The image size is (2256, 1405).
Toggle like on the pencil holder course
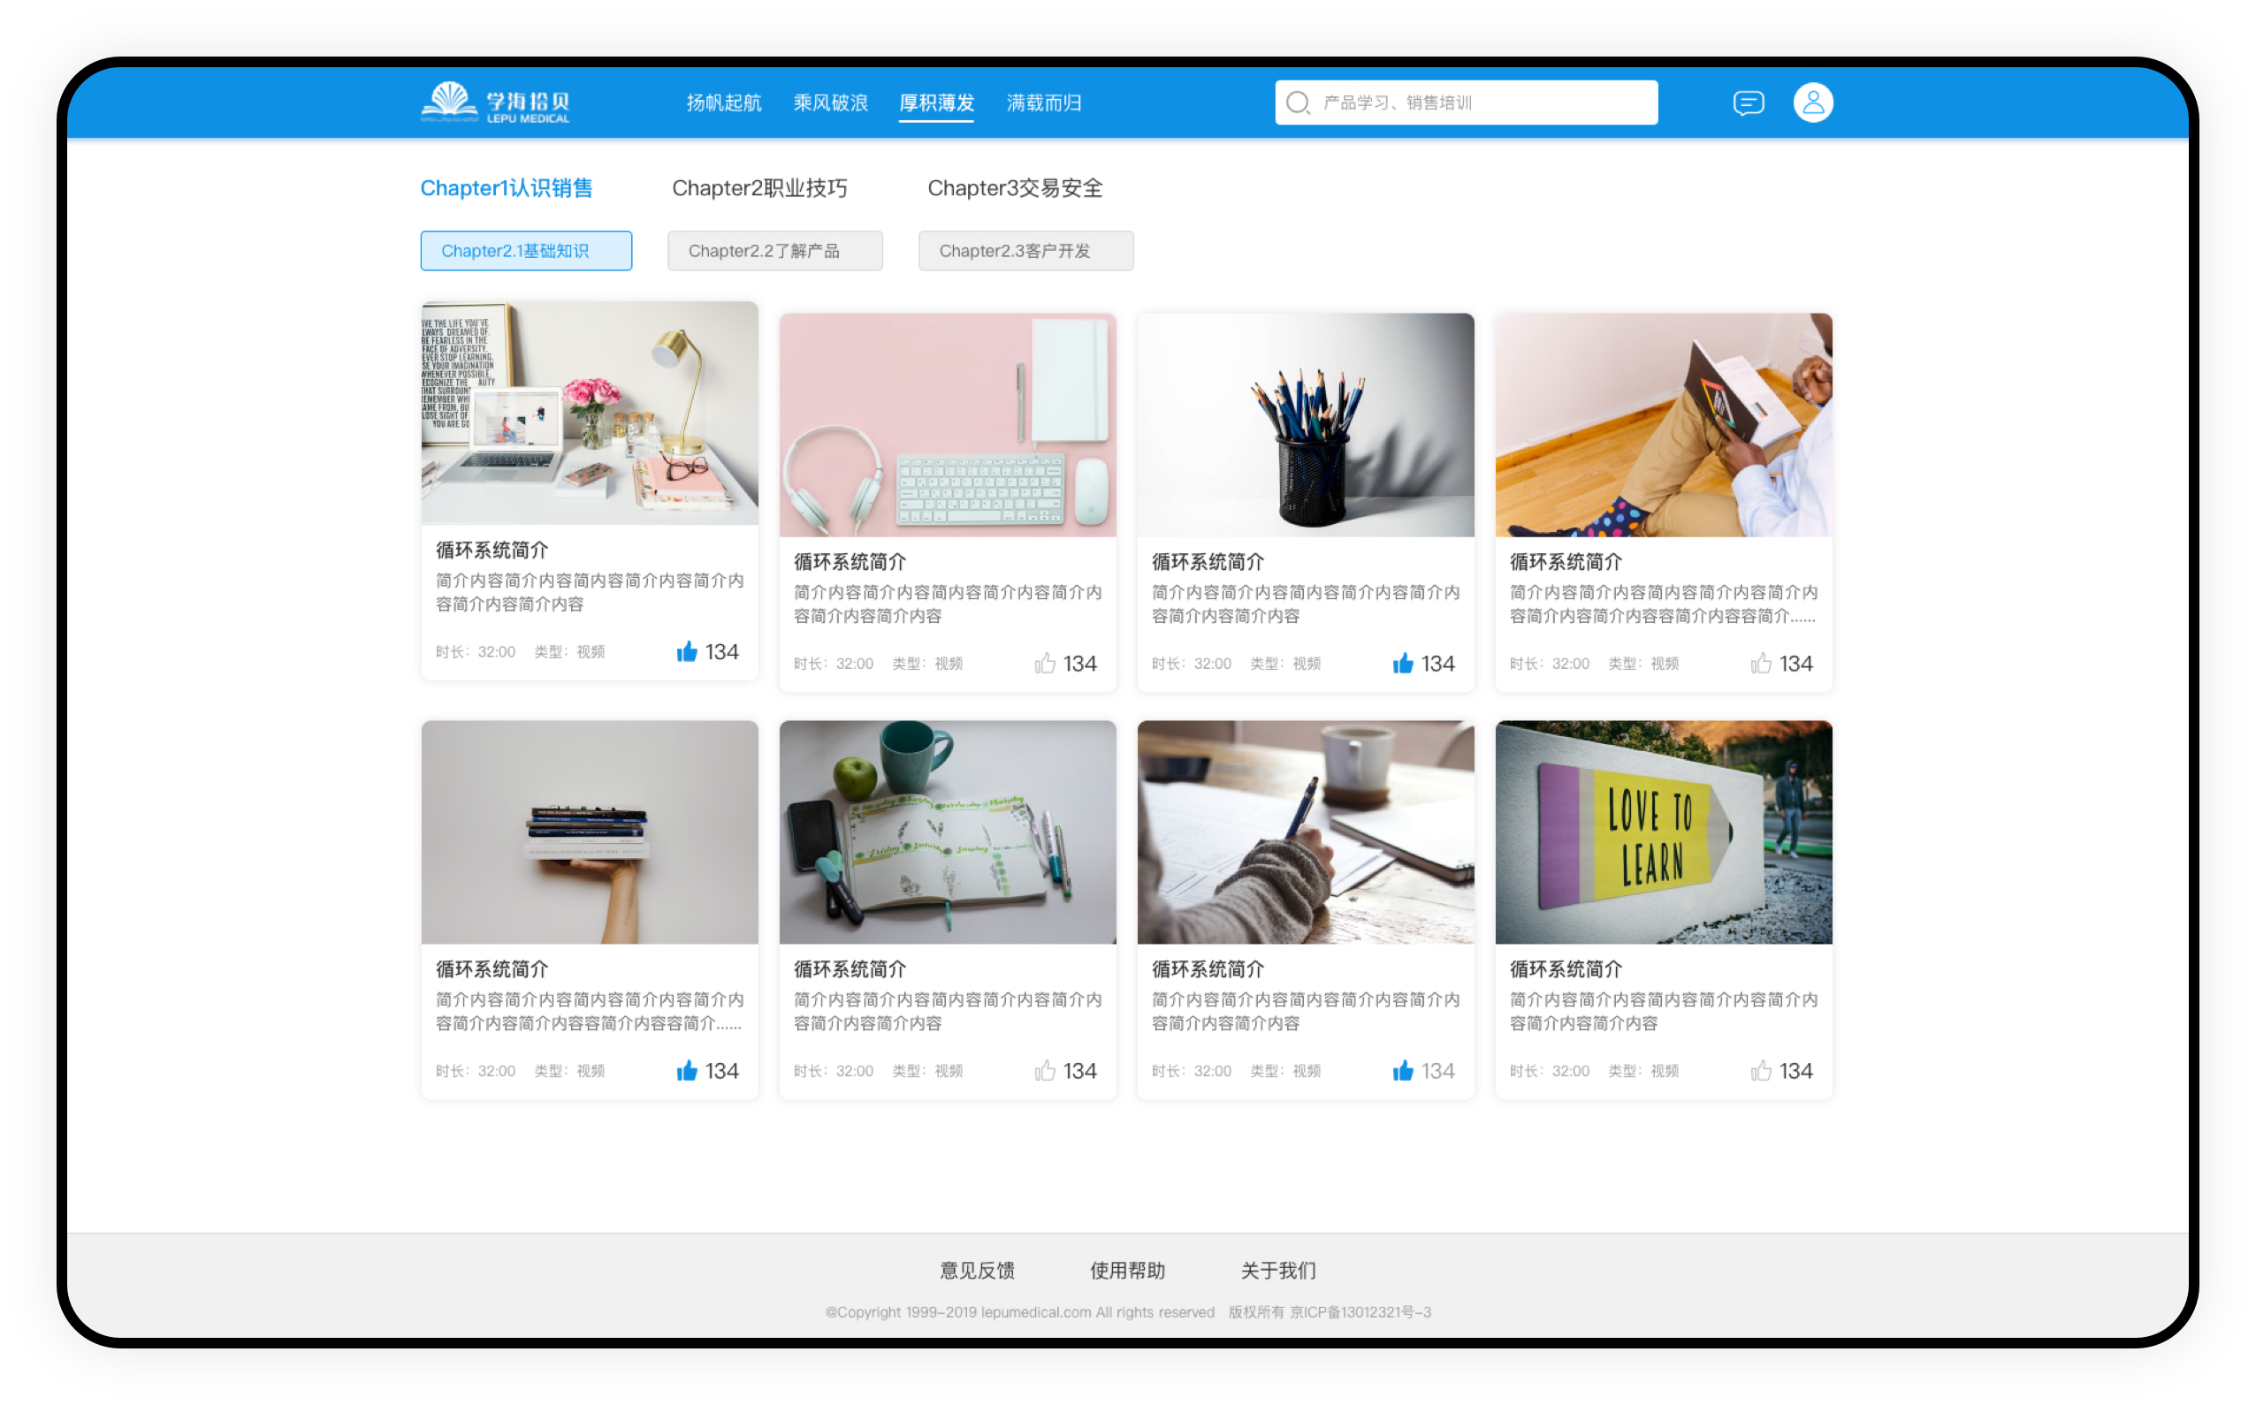tap(1403, 664)
